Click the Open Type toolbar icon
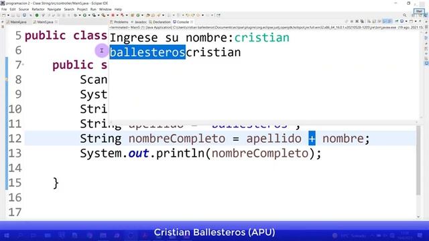 [148, 15]
